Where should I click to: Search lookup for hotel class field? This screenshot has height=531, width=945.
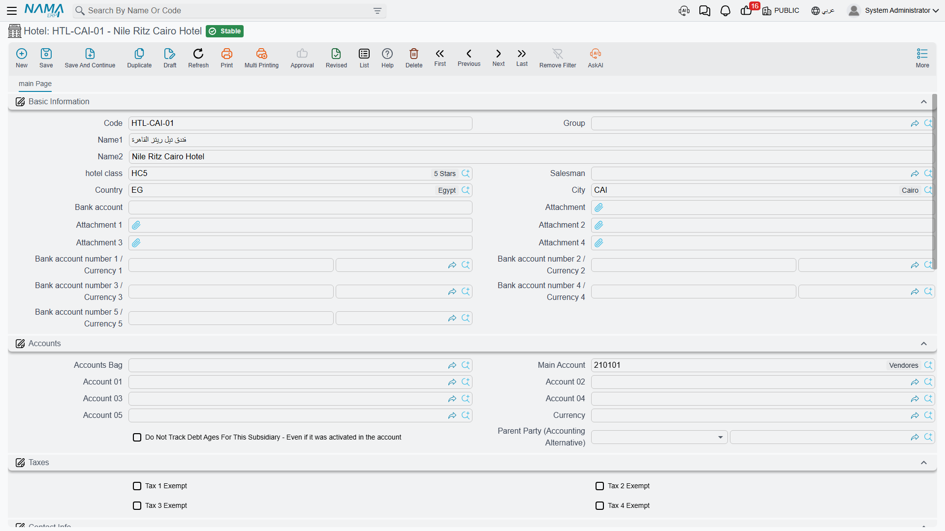pyautogui.click(x=466, y=174)
